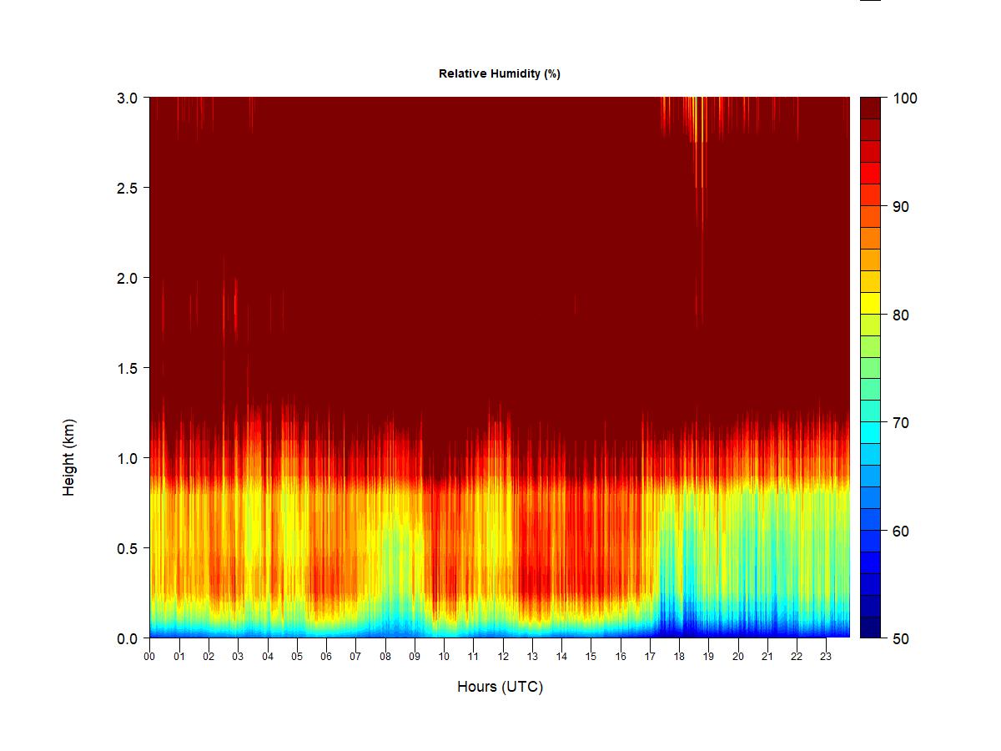
Task: Pick the bright yellow colorbar swatch above 80
Action: pyautogui.click(x=870, y=304)
